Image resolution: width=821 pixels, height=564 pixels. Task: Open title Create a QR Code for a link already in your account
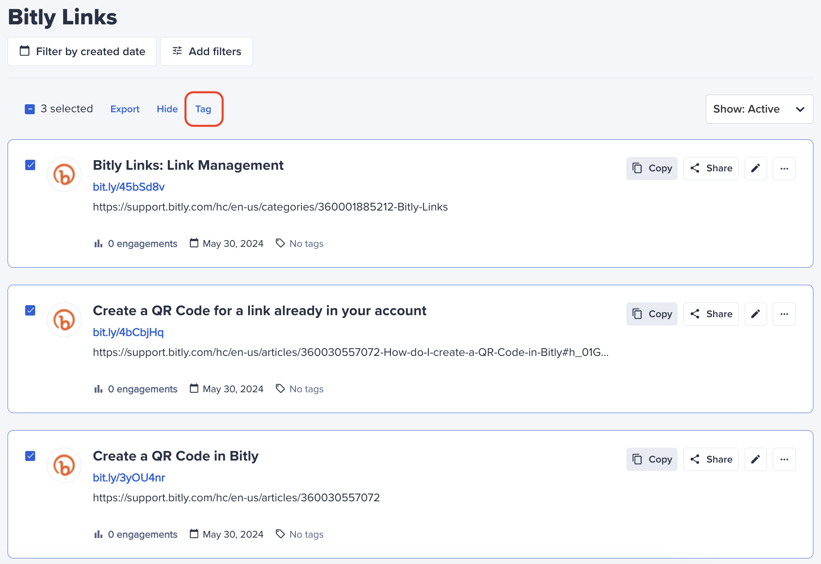tap(259, 311)
